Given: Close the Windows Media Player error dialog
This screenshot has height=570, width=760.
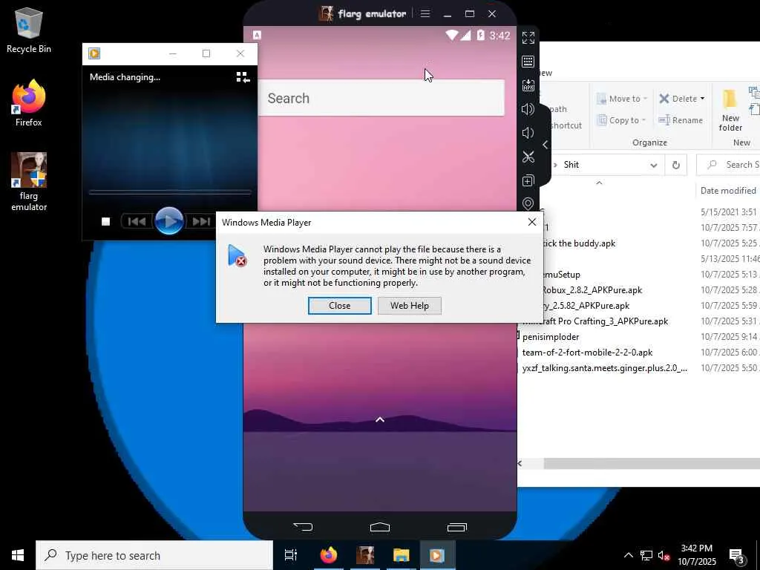Looking at the screenshot, I should point(340,306).
